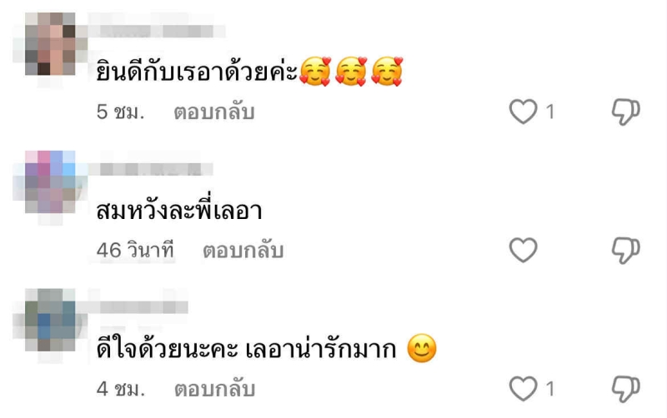Click ตอบกลับ under the 5 ชม. comment

214,112
